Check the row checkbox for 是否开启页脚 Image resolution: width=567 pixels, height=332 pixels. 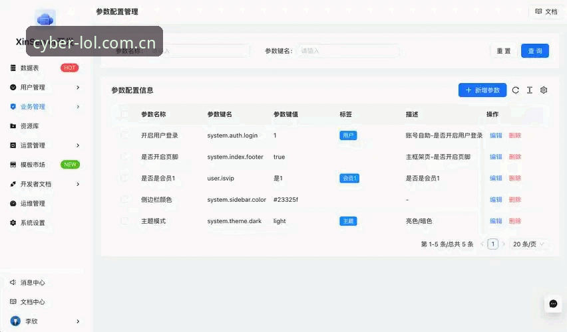pos(124,157)
